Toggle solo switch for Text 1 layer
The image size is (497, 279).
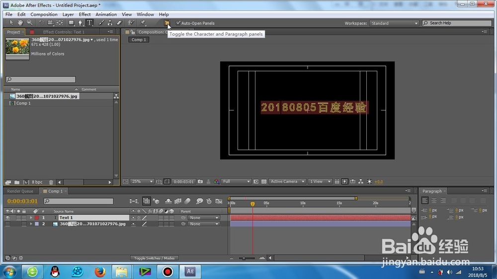(x=18, y=217)
